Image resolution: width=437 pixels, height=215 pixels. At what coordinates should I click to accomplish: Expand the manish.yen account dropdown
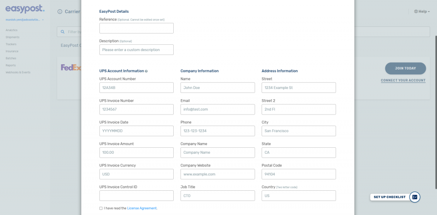[x=25, y=20]
